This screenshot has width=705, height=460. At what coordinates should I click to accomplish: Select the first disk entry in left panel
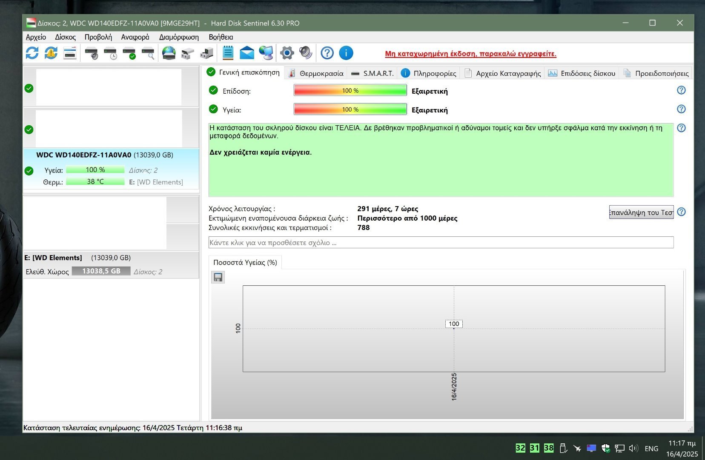pos(111,87)
